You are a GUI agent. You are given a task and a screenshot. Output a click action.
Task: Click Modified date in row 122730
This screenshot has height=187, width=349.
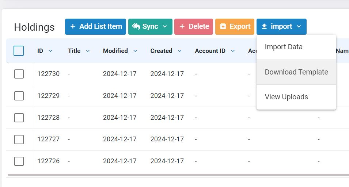click(120, 74)
